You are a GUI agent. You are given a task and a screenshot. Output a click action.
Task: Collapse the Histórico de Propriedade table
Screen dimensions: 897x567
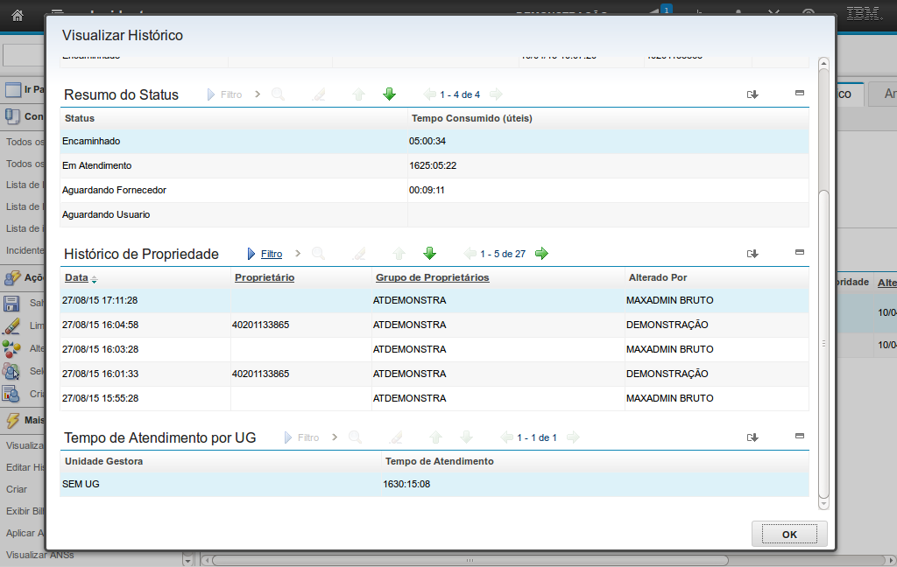coord(799,252)
